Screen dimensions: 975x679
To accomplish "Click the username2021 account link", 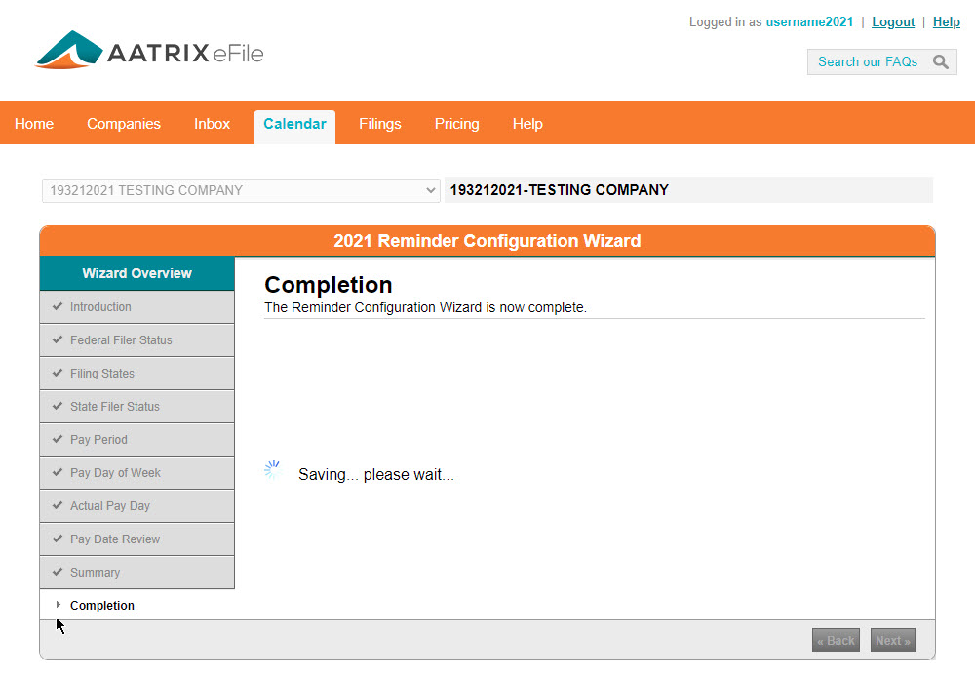I will point(809,22).
